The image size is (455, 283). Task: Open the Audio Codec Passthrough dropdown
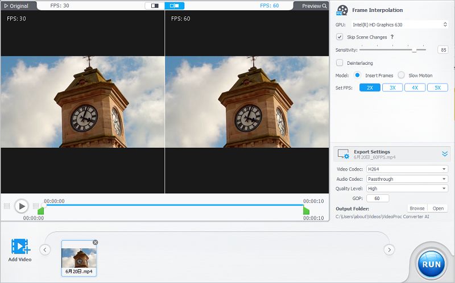407,179
